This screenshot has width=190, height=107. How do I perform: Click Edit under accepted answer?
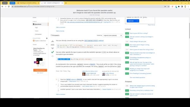click(x=61, y=71)
